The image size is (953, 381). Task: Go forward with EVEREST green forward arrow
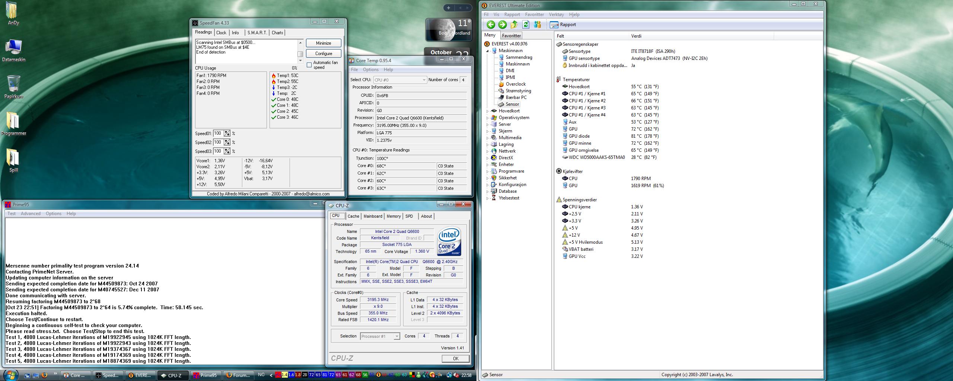(502, 25)
